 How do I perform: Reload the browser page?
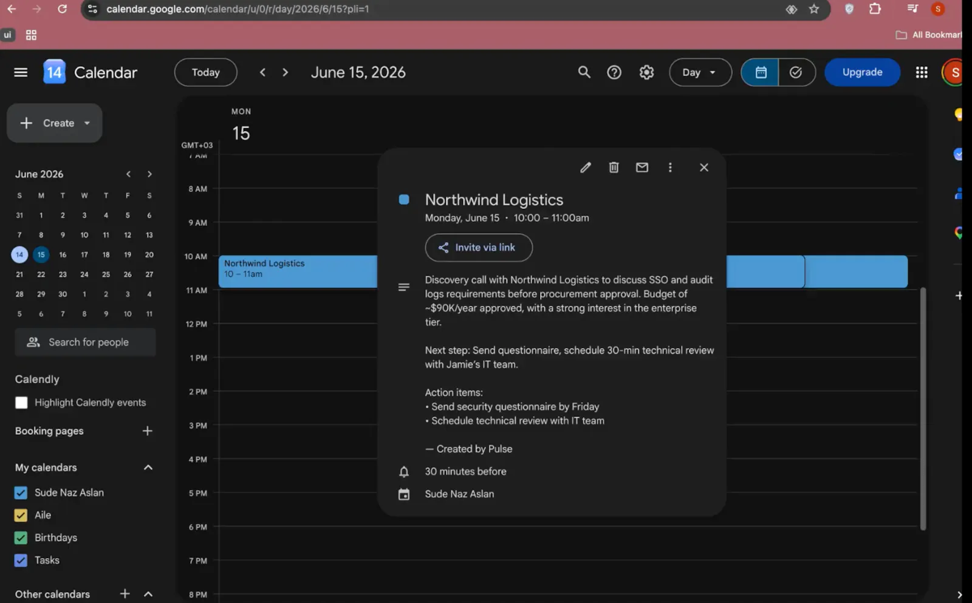62,9
